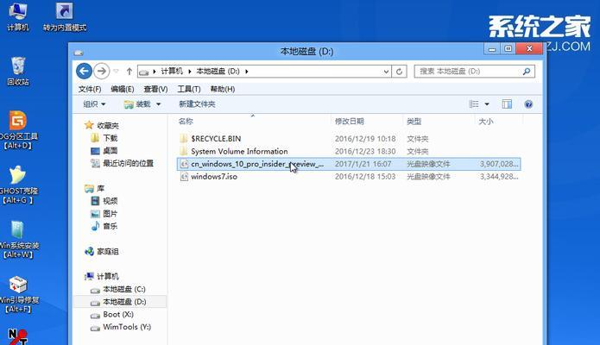This screenshot has height=345, width=600.
Task: Expand the address bar history dropdown
Action: [386, 72]
